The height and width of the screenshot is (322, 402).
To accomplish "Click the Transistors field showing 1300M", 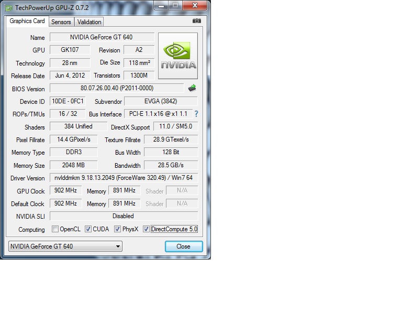I will pyautogui.click(x=139, y=75).
